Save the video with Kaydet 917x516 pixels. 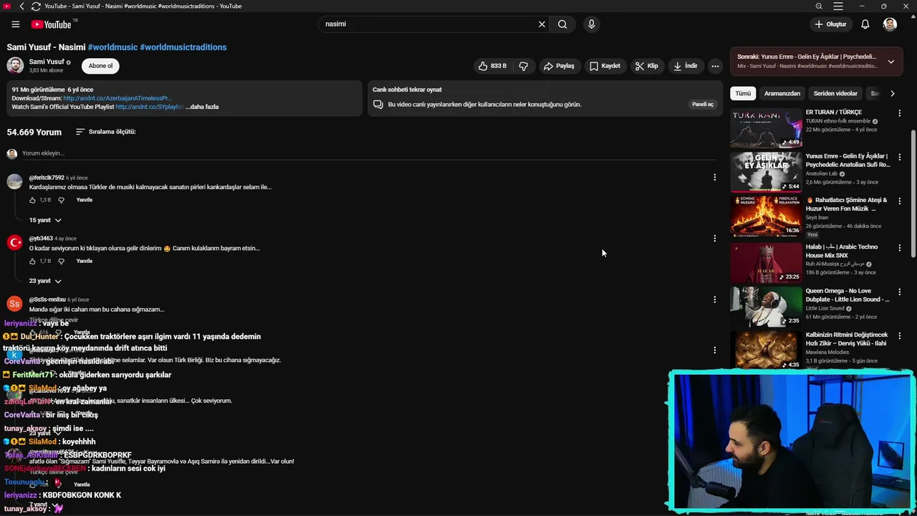tap(605, 66)
